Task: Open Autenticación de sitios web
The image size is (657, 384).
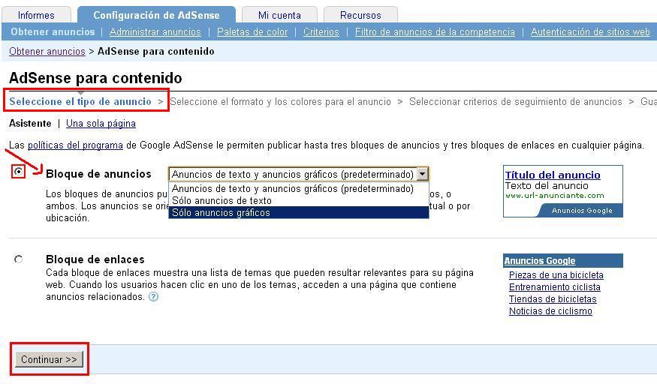Action: click(590, 31)
